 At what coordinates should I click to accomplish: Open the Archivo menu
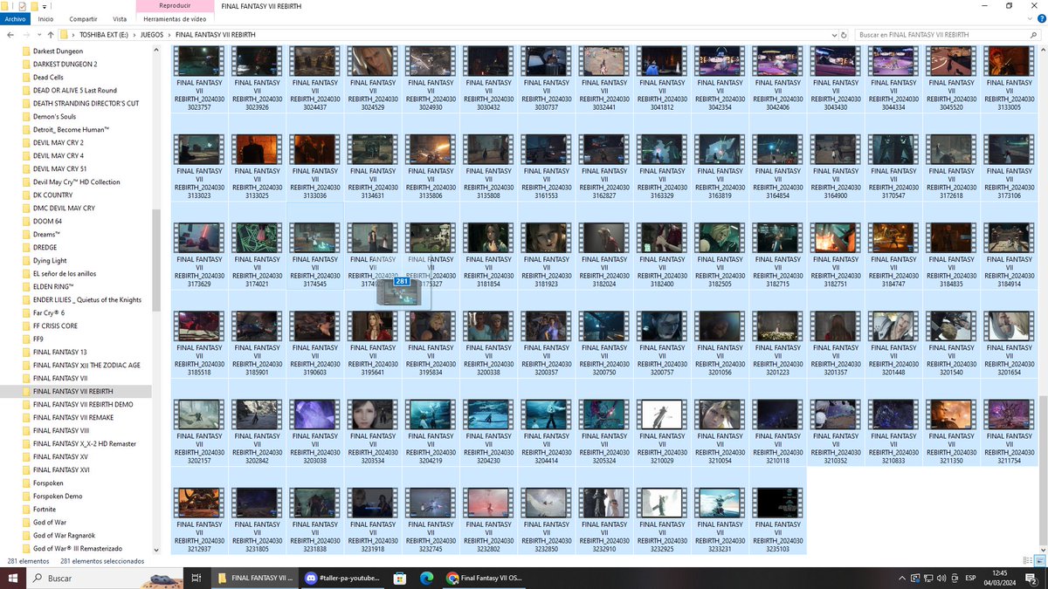15,18
